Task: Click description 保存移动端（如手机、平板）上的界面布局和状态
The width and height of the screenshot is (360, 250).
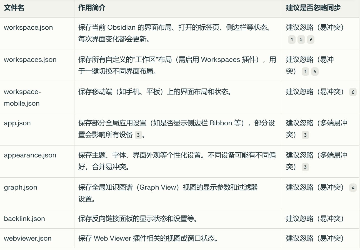Action: 155,92
